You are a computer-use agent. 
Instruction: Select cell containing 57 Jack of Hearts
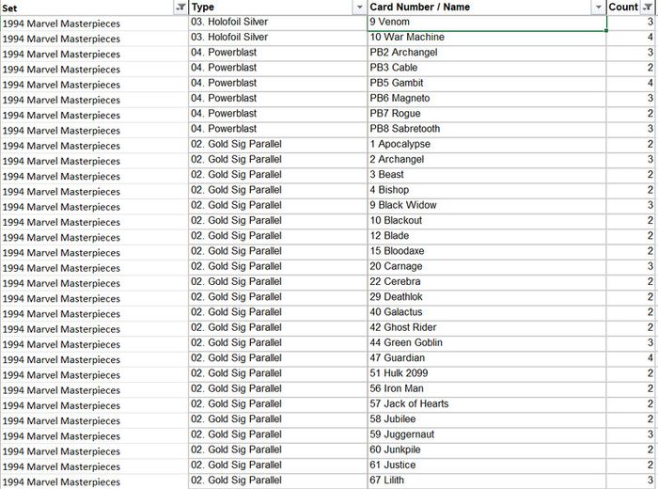487,405
